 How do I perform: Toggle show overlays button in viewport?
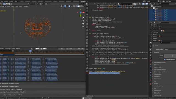tap(69, 6)
